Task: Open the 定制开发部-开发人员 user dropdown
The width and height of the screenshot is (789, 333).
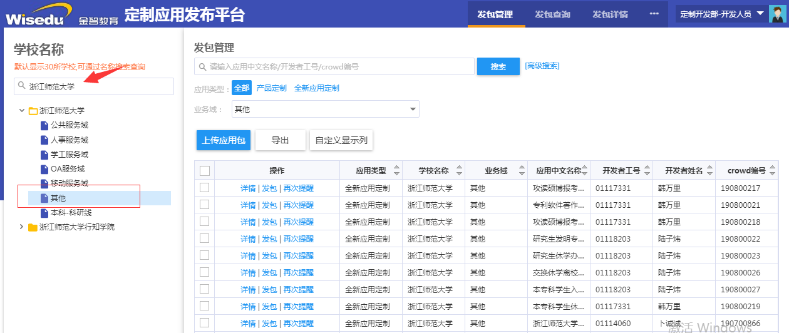Action: click(x=721, y=14)
